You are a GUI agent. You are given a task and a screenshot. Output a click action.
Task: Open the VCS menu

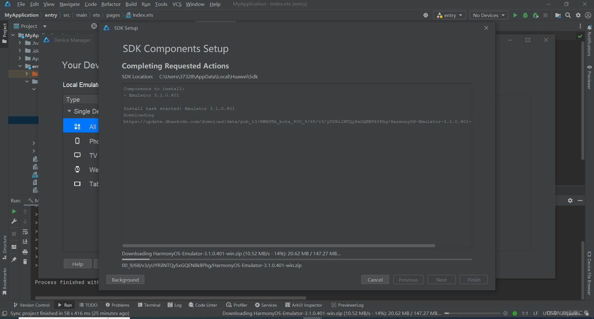tap(177, 4)
